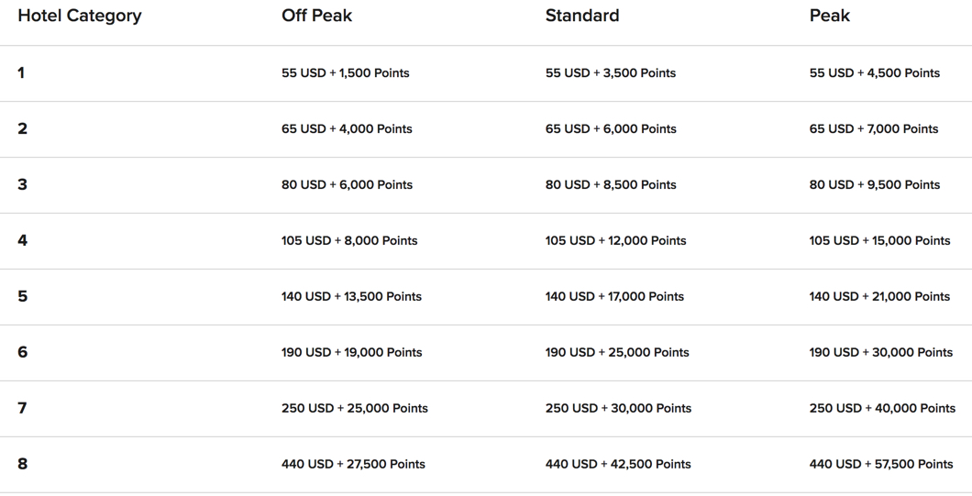
Task: Select the 440 USD + 57,500 Points cell
Action: coord(881,464)
